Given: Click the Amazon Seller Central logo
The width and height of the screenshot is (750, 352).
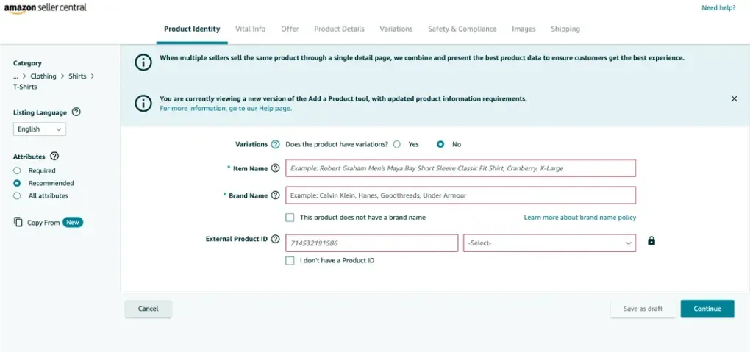Looking at the screenshot, I should click(46, 8).
